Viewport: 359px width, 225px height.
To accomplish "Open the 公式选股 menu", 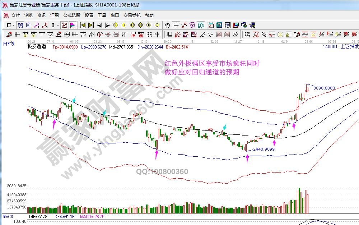I will [72, 15].
